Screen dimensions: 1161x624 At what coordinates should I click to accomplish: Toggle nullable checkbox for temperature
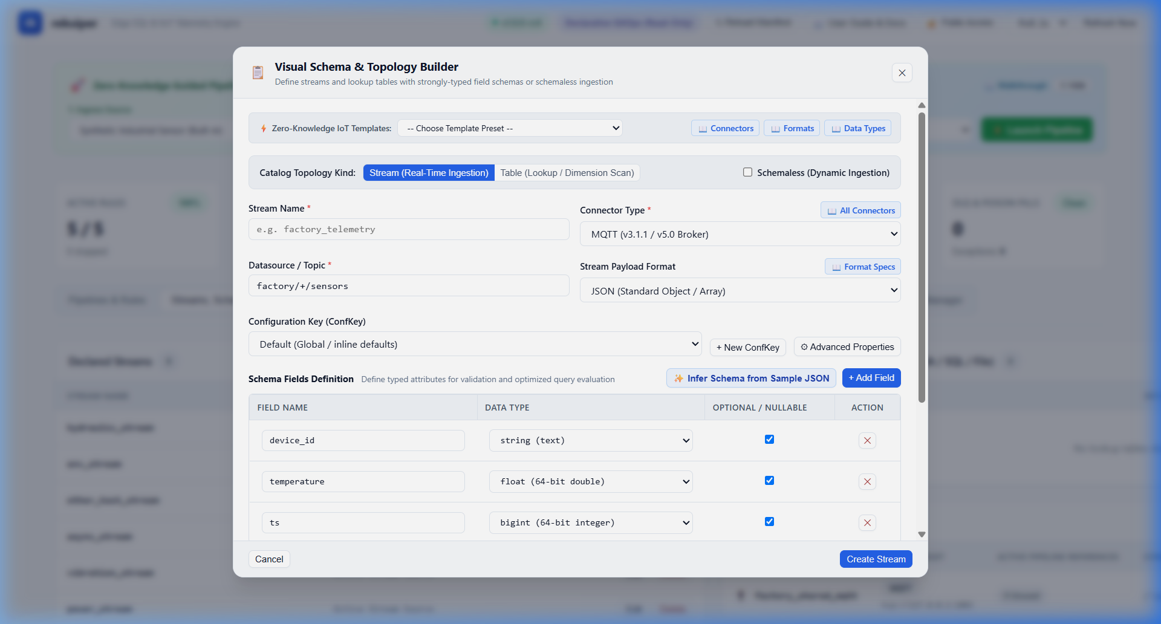point(769,481)
